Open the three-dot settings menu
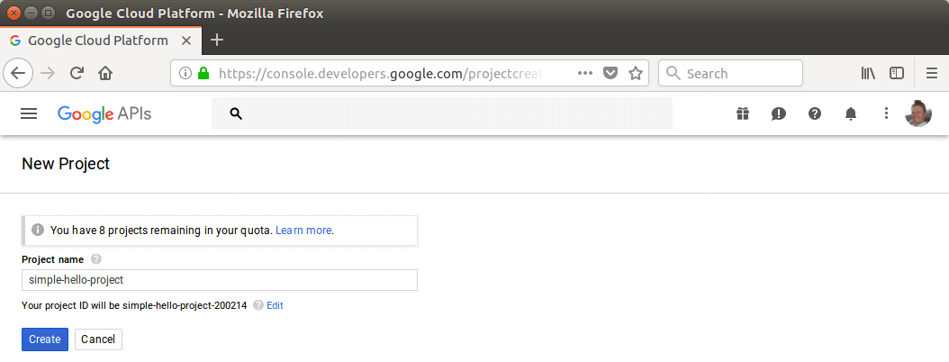949x362 pixels. pyautogui.click(x=886, y=113)
